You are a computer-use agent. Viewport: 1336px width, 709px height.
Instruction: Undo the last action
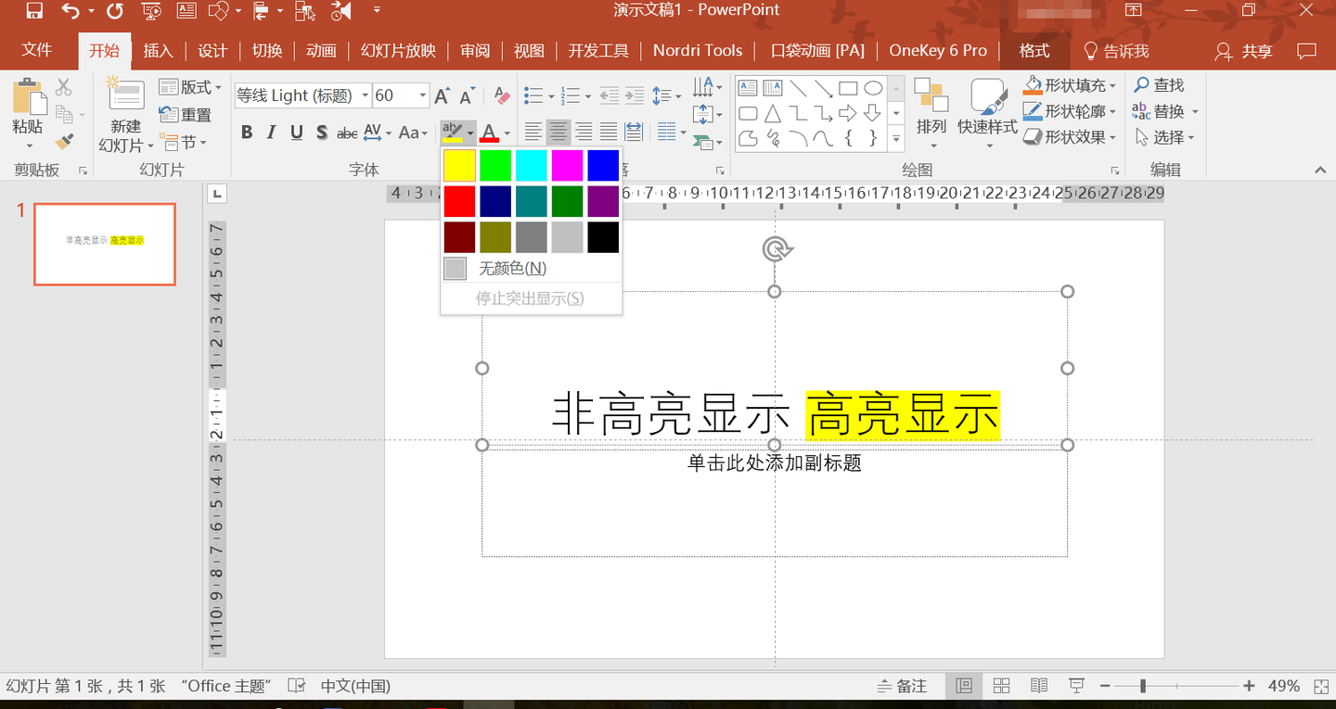pyautogui.click(x=71, y=11)
